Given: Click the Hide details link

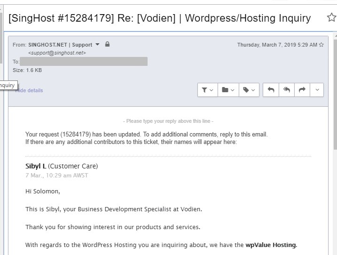Looking at the screenshot, I should point(29,90).
